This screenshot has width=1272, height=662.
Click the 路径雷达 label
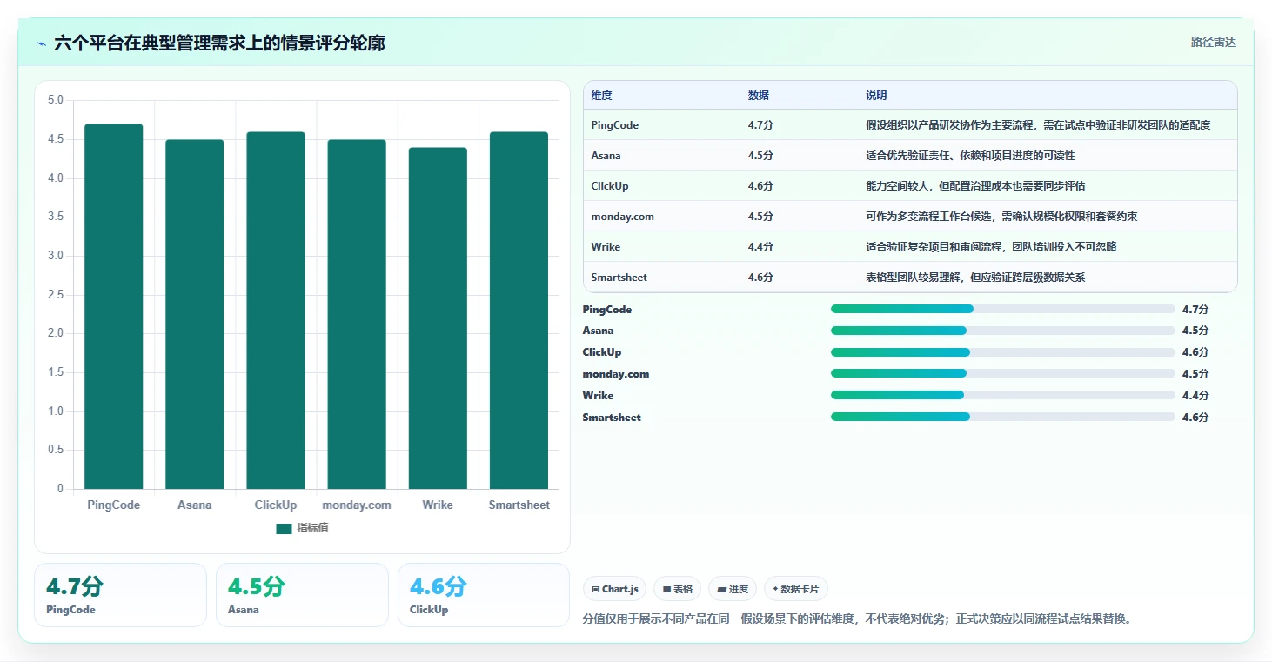1213,42
